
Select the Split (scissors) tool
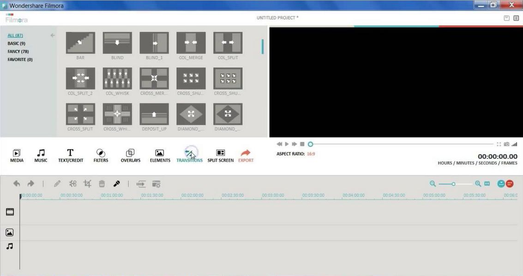pyautogui.click(x=72, y=183)
